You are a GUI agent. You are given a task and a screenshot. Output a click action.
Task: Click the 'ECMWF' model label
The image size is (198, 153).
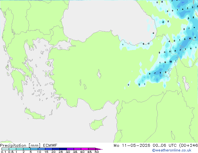pyautogui.click(x=50, y=146)
